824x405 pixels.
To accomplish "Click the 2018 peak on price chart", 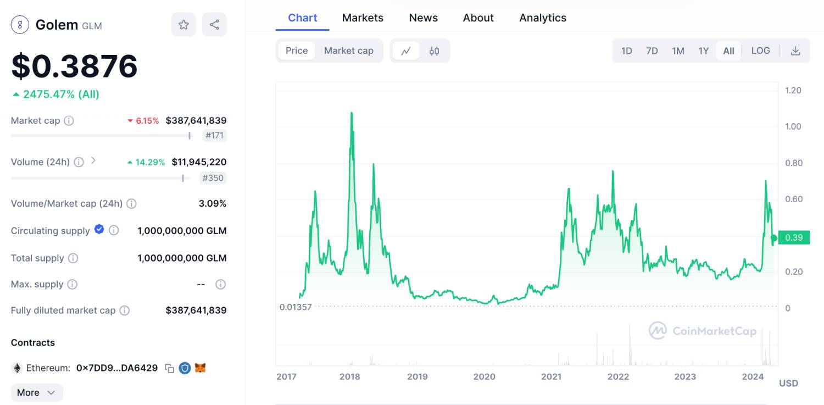I will pos(352,114).
